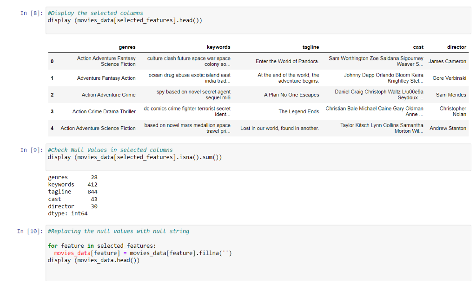Click keywords cell starting 'dc comics crime fighter'

[187, 111]
